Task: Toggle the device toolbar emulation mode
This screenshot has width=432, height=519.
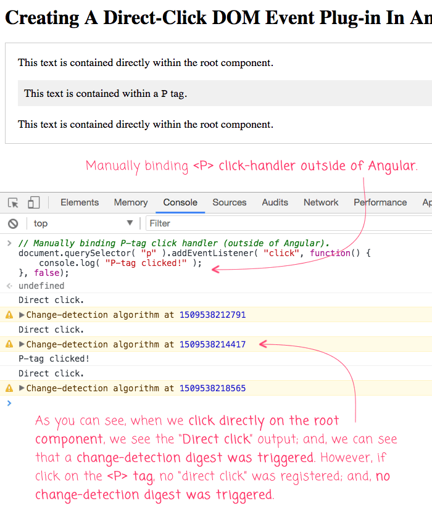Action: click(x=33, y=202)
